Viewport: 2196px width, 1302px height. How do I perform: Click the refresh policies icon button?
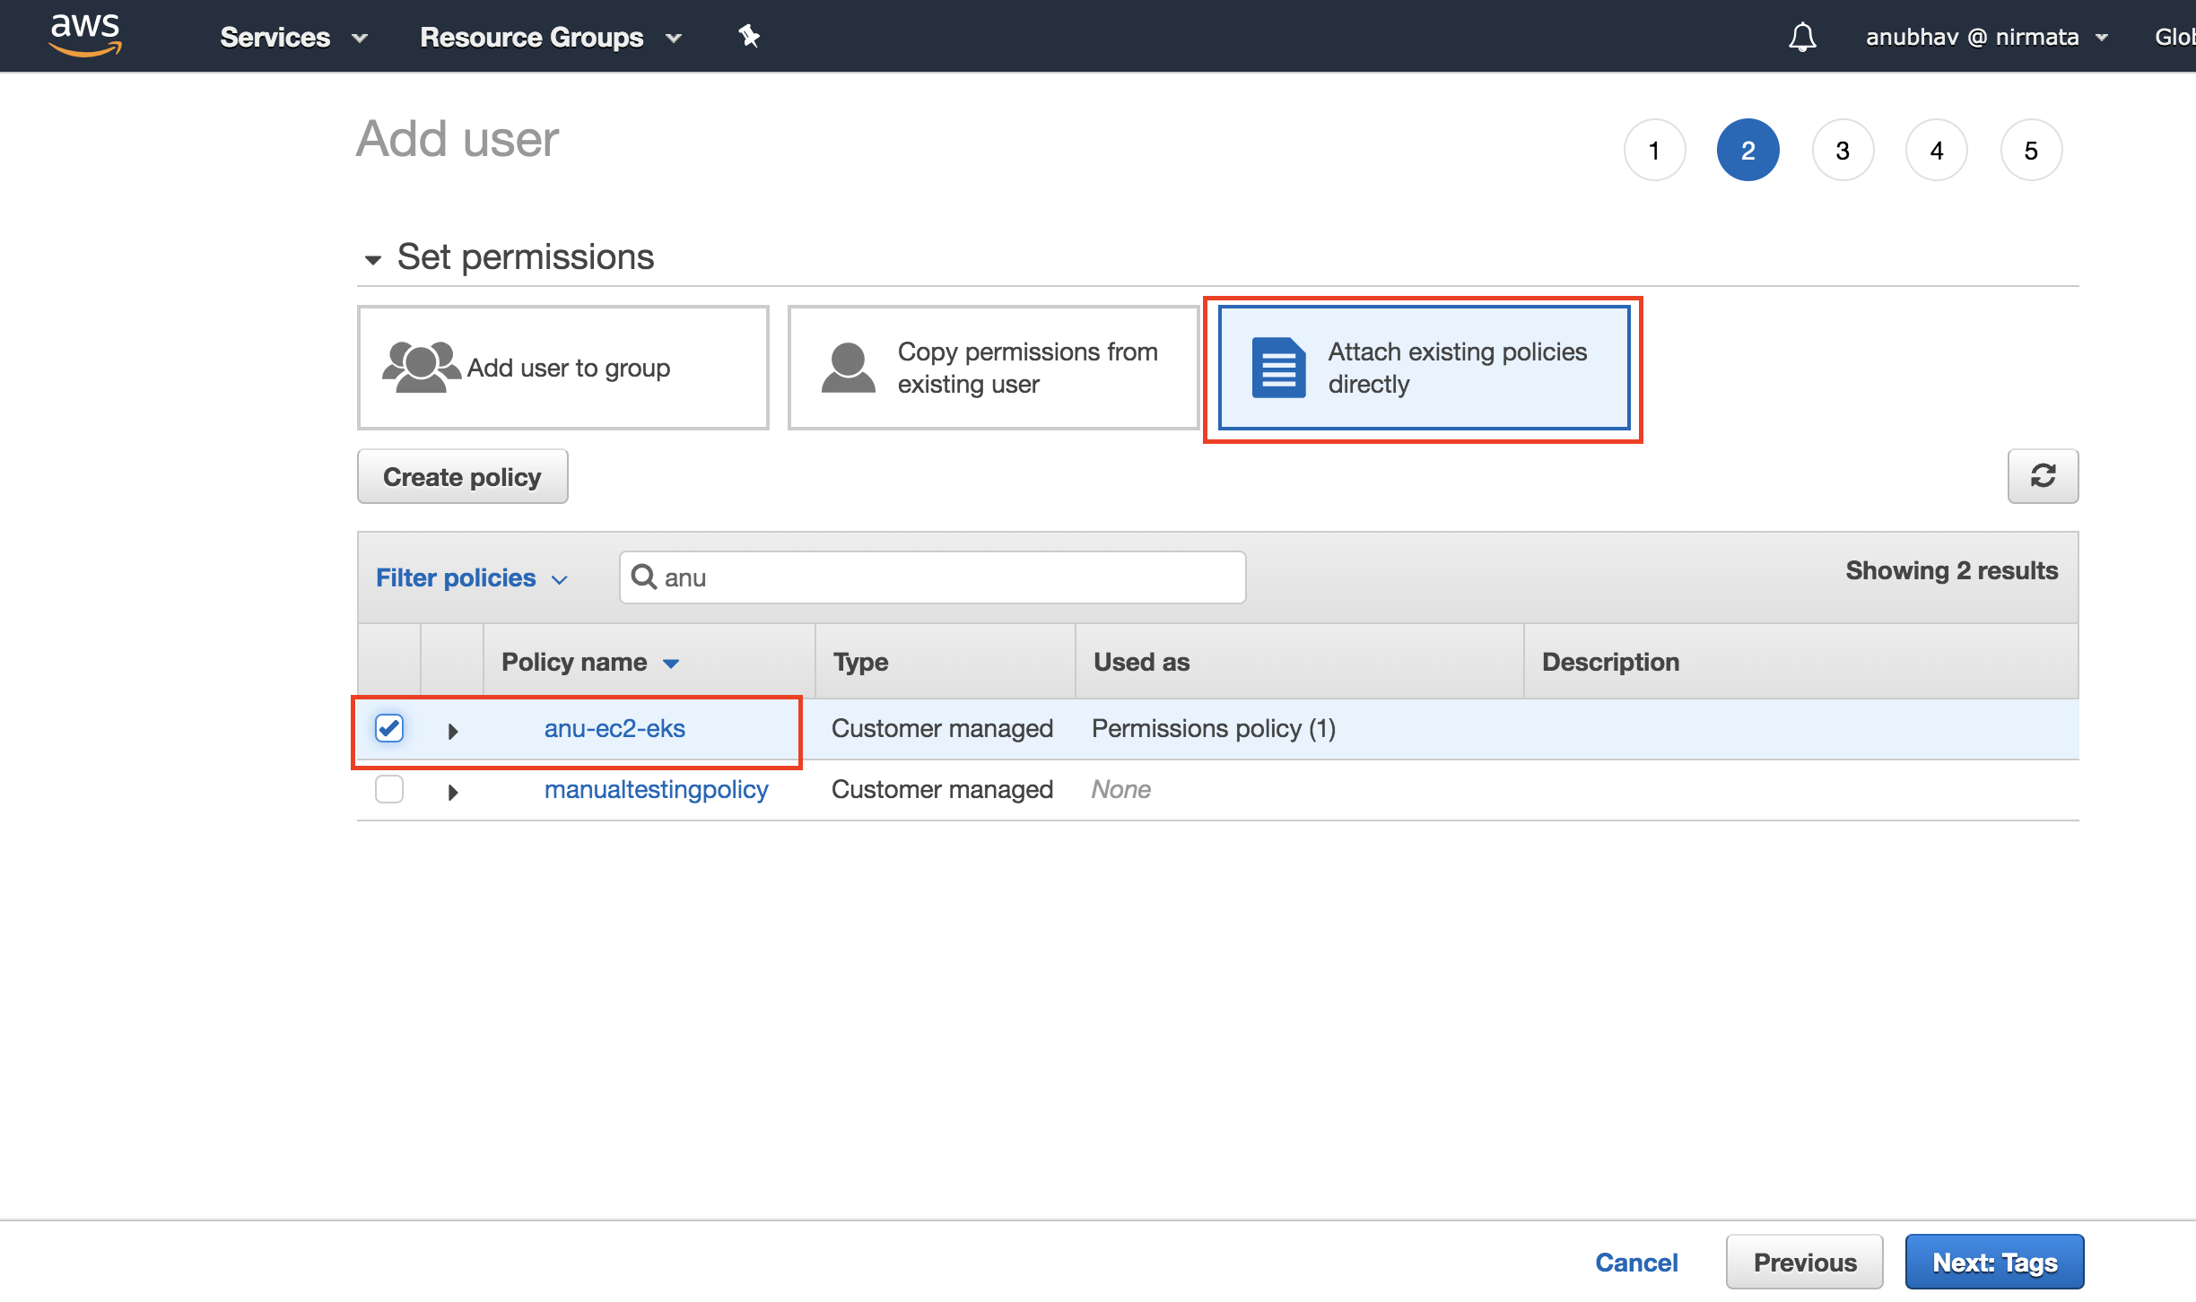pyautogui.click(x=2043, y=476)
